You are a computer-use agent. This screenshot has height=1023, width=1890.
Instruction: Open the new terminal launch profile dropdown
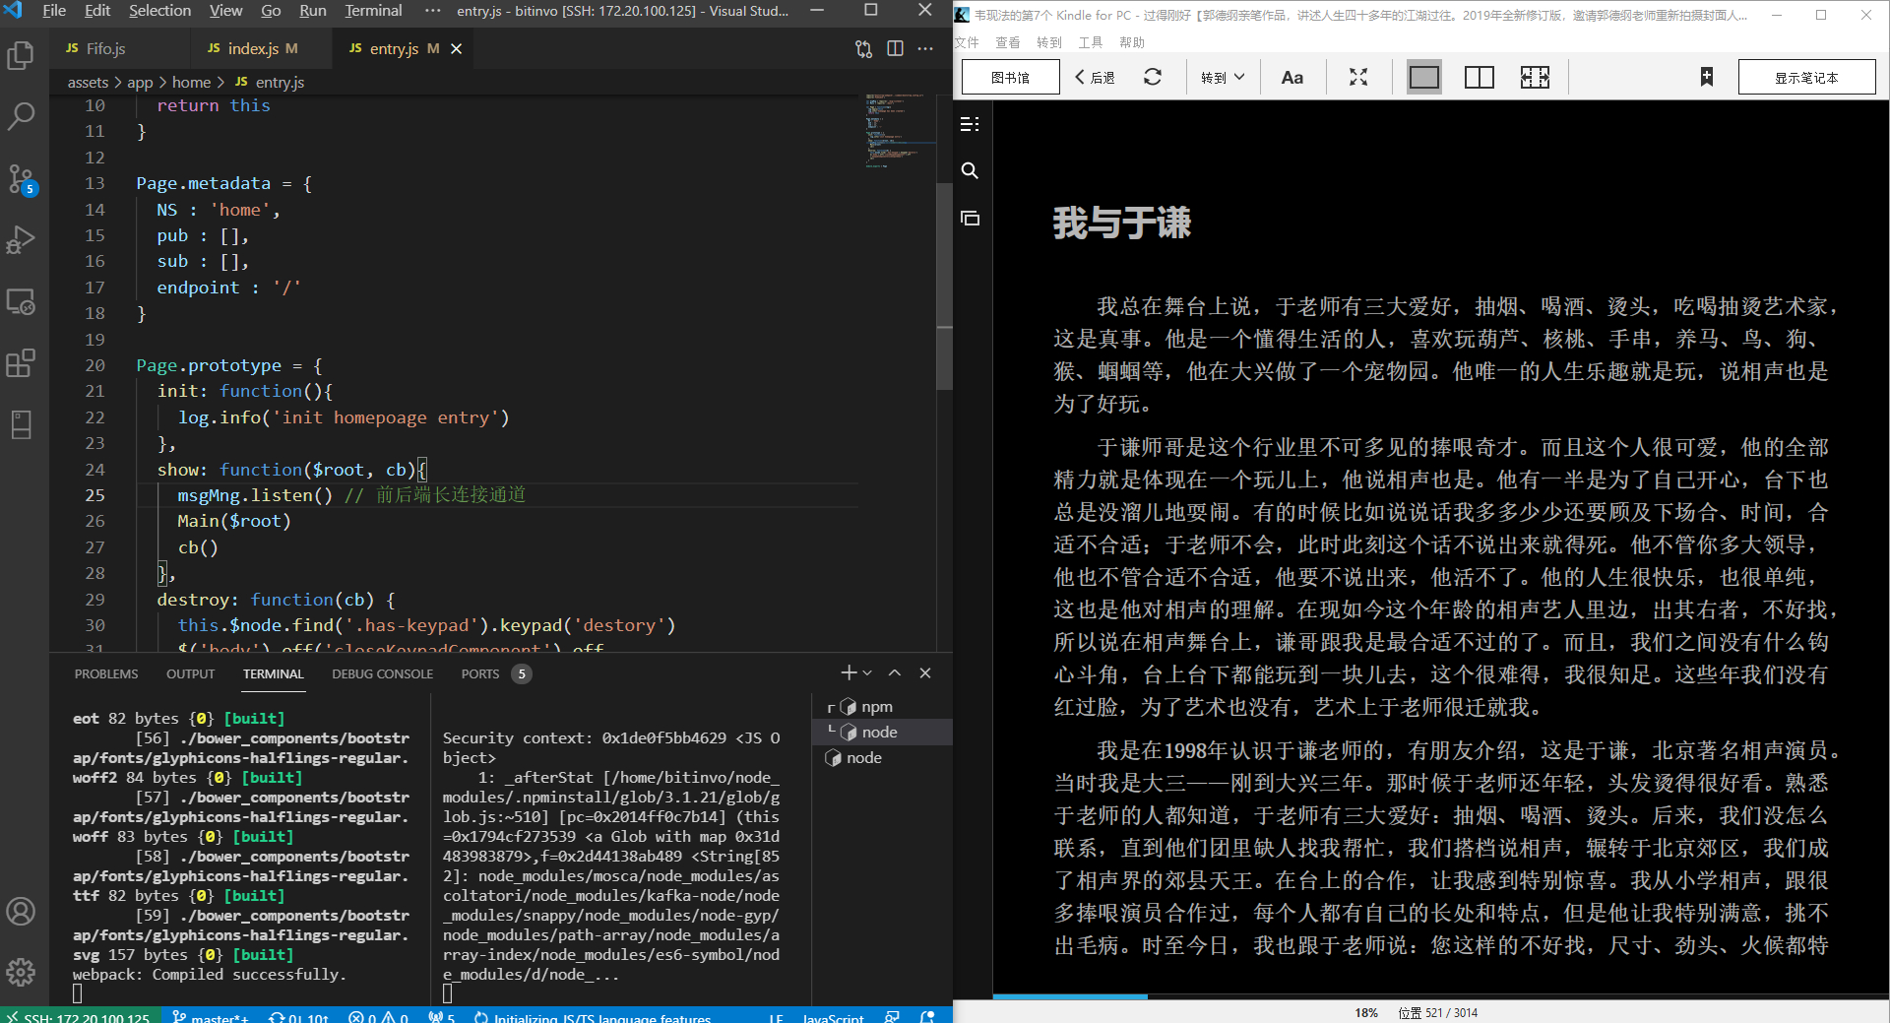(x=867, y=672)
